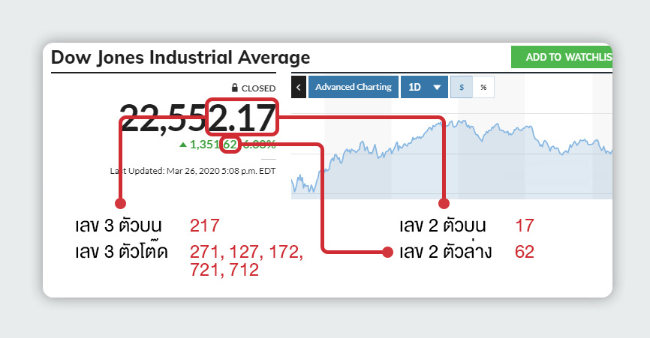Click the red-boxed 62 change digits
The height and width of the screenshot is (338, 650).
click(230, 145)
